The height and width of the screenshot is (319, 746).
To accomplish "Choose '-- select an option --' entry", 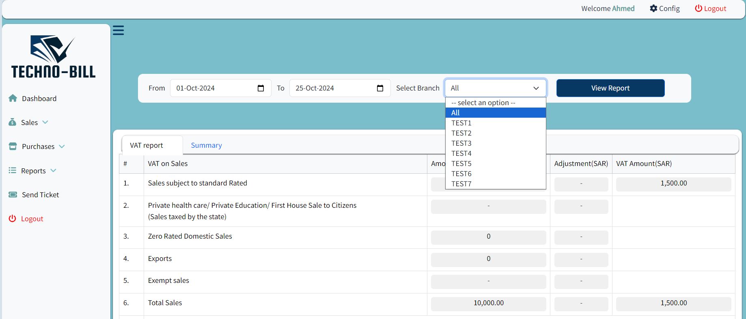I will click(496, 103).
